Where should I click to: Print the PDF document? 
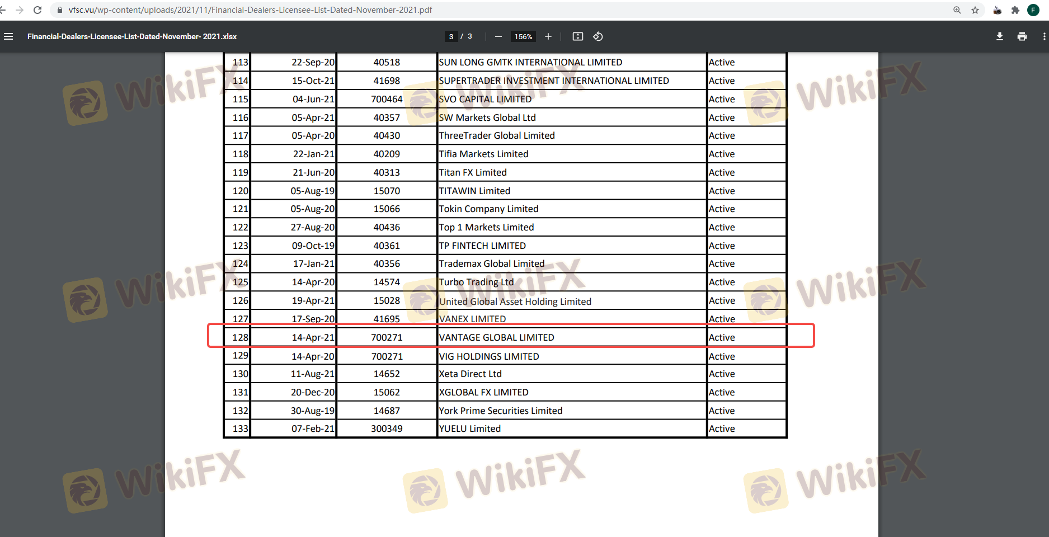(1022, 36)
